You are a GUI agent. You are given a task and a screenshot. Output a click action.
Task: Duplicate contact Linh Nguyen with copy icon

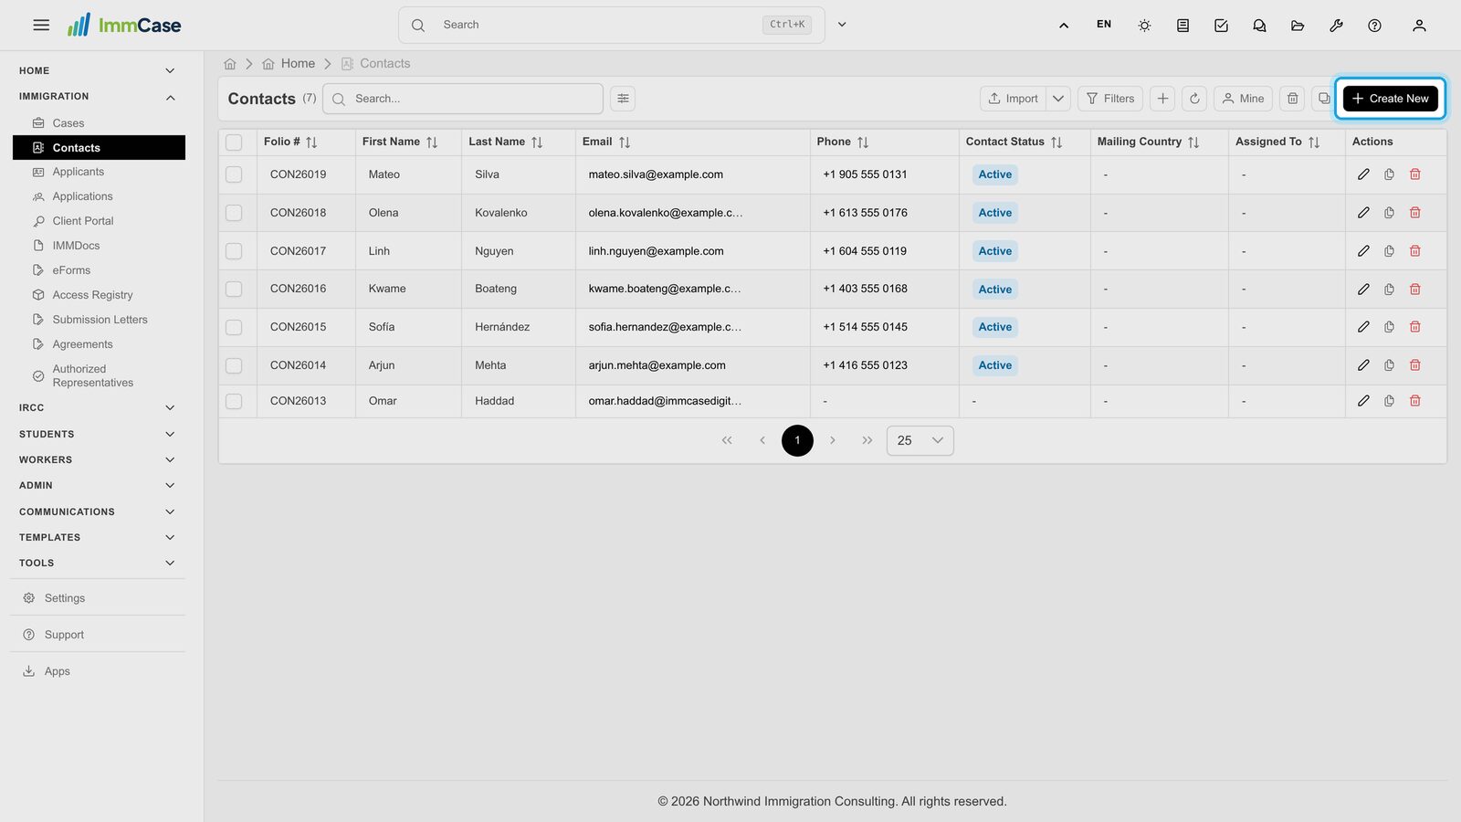(x=1389, y=251)
